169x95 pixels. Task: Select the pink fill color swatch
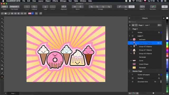coord(30,13)
